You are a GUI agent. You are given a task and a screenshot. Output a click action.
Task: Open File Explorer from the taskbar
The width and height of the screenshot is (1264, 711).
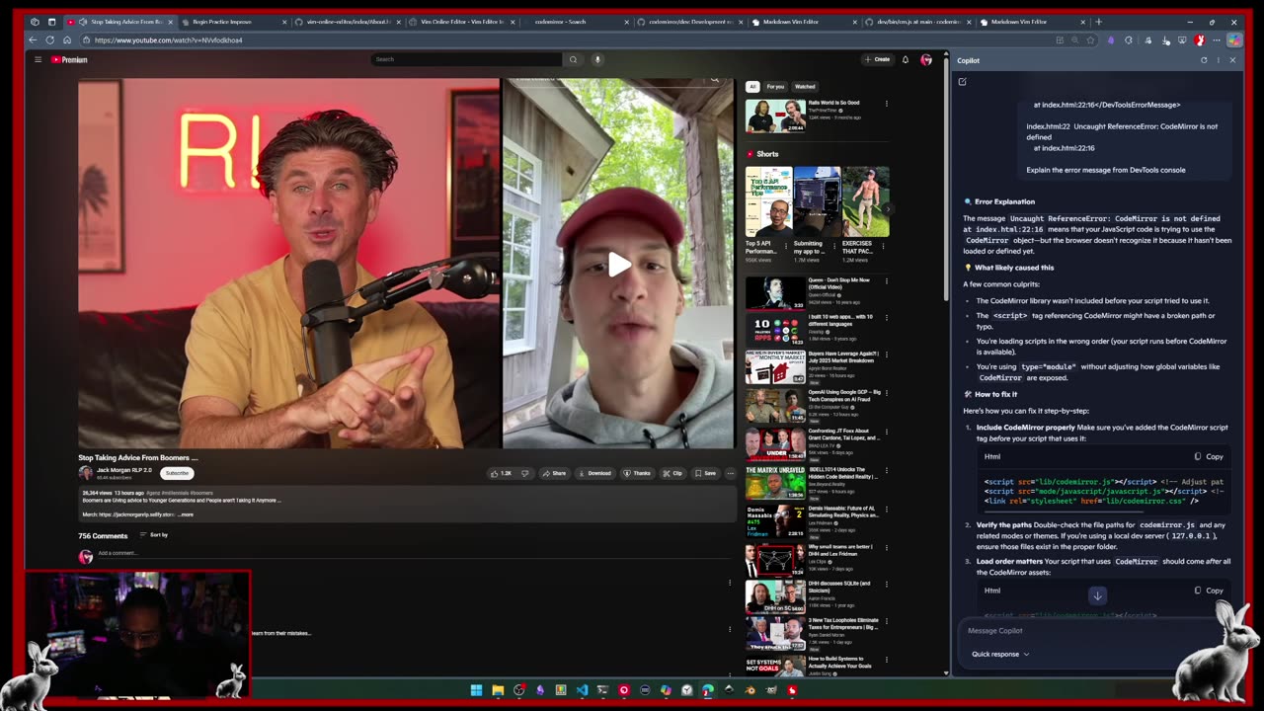[x=498, y=690]
